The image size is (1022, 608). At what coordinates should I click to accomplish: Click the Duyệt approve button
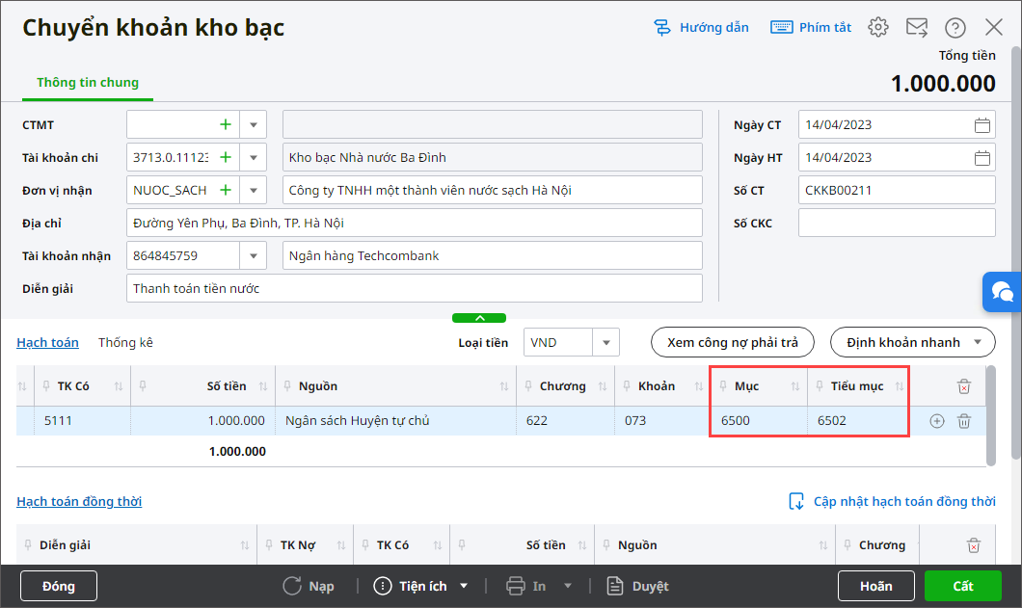[x=637, y=586]
